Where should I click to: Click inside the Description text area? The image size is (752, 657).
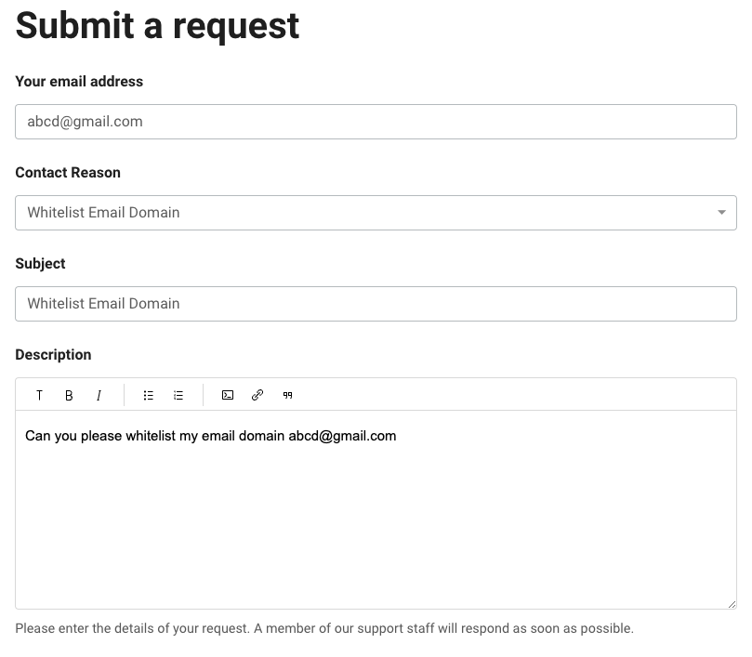point(376,510)
